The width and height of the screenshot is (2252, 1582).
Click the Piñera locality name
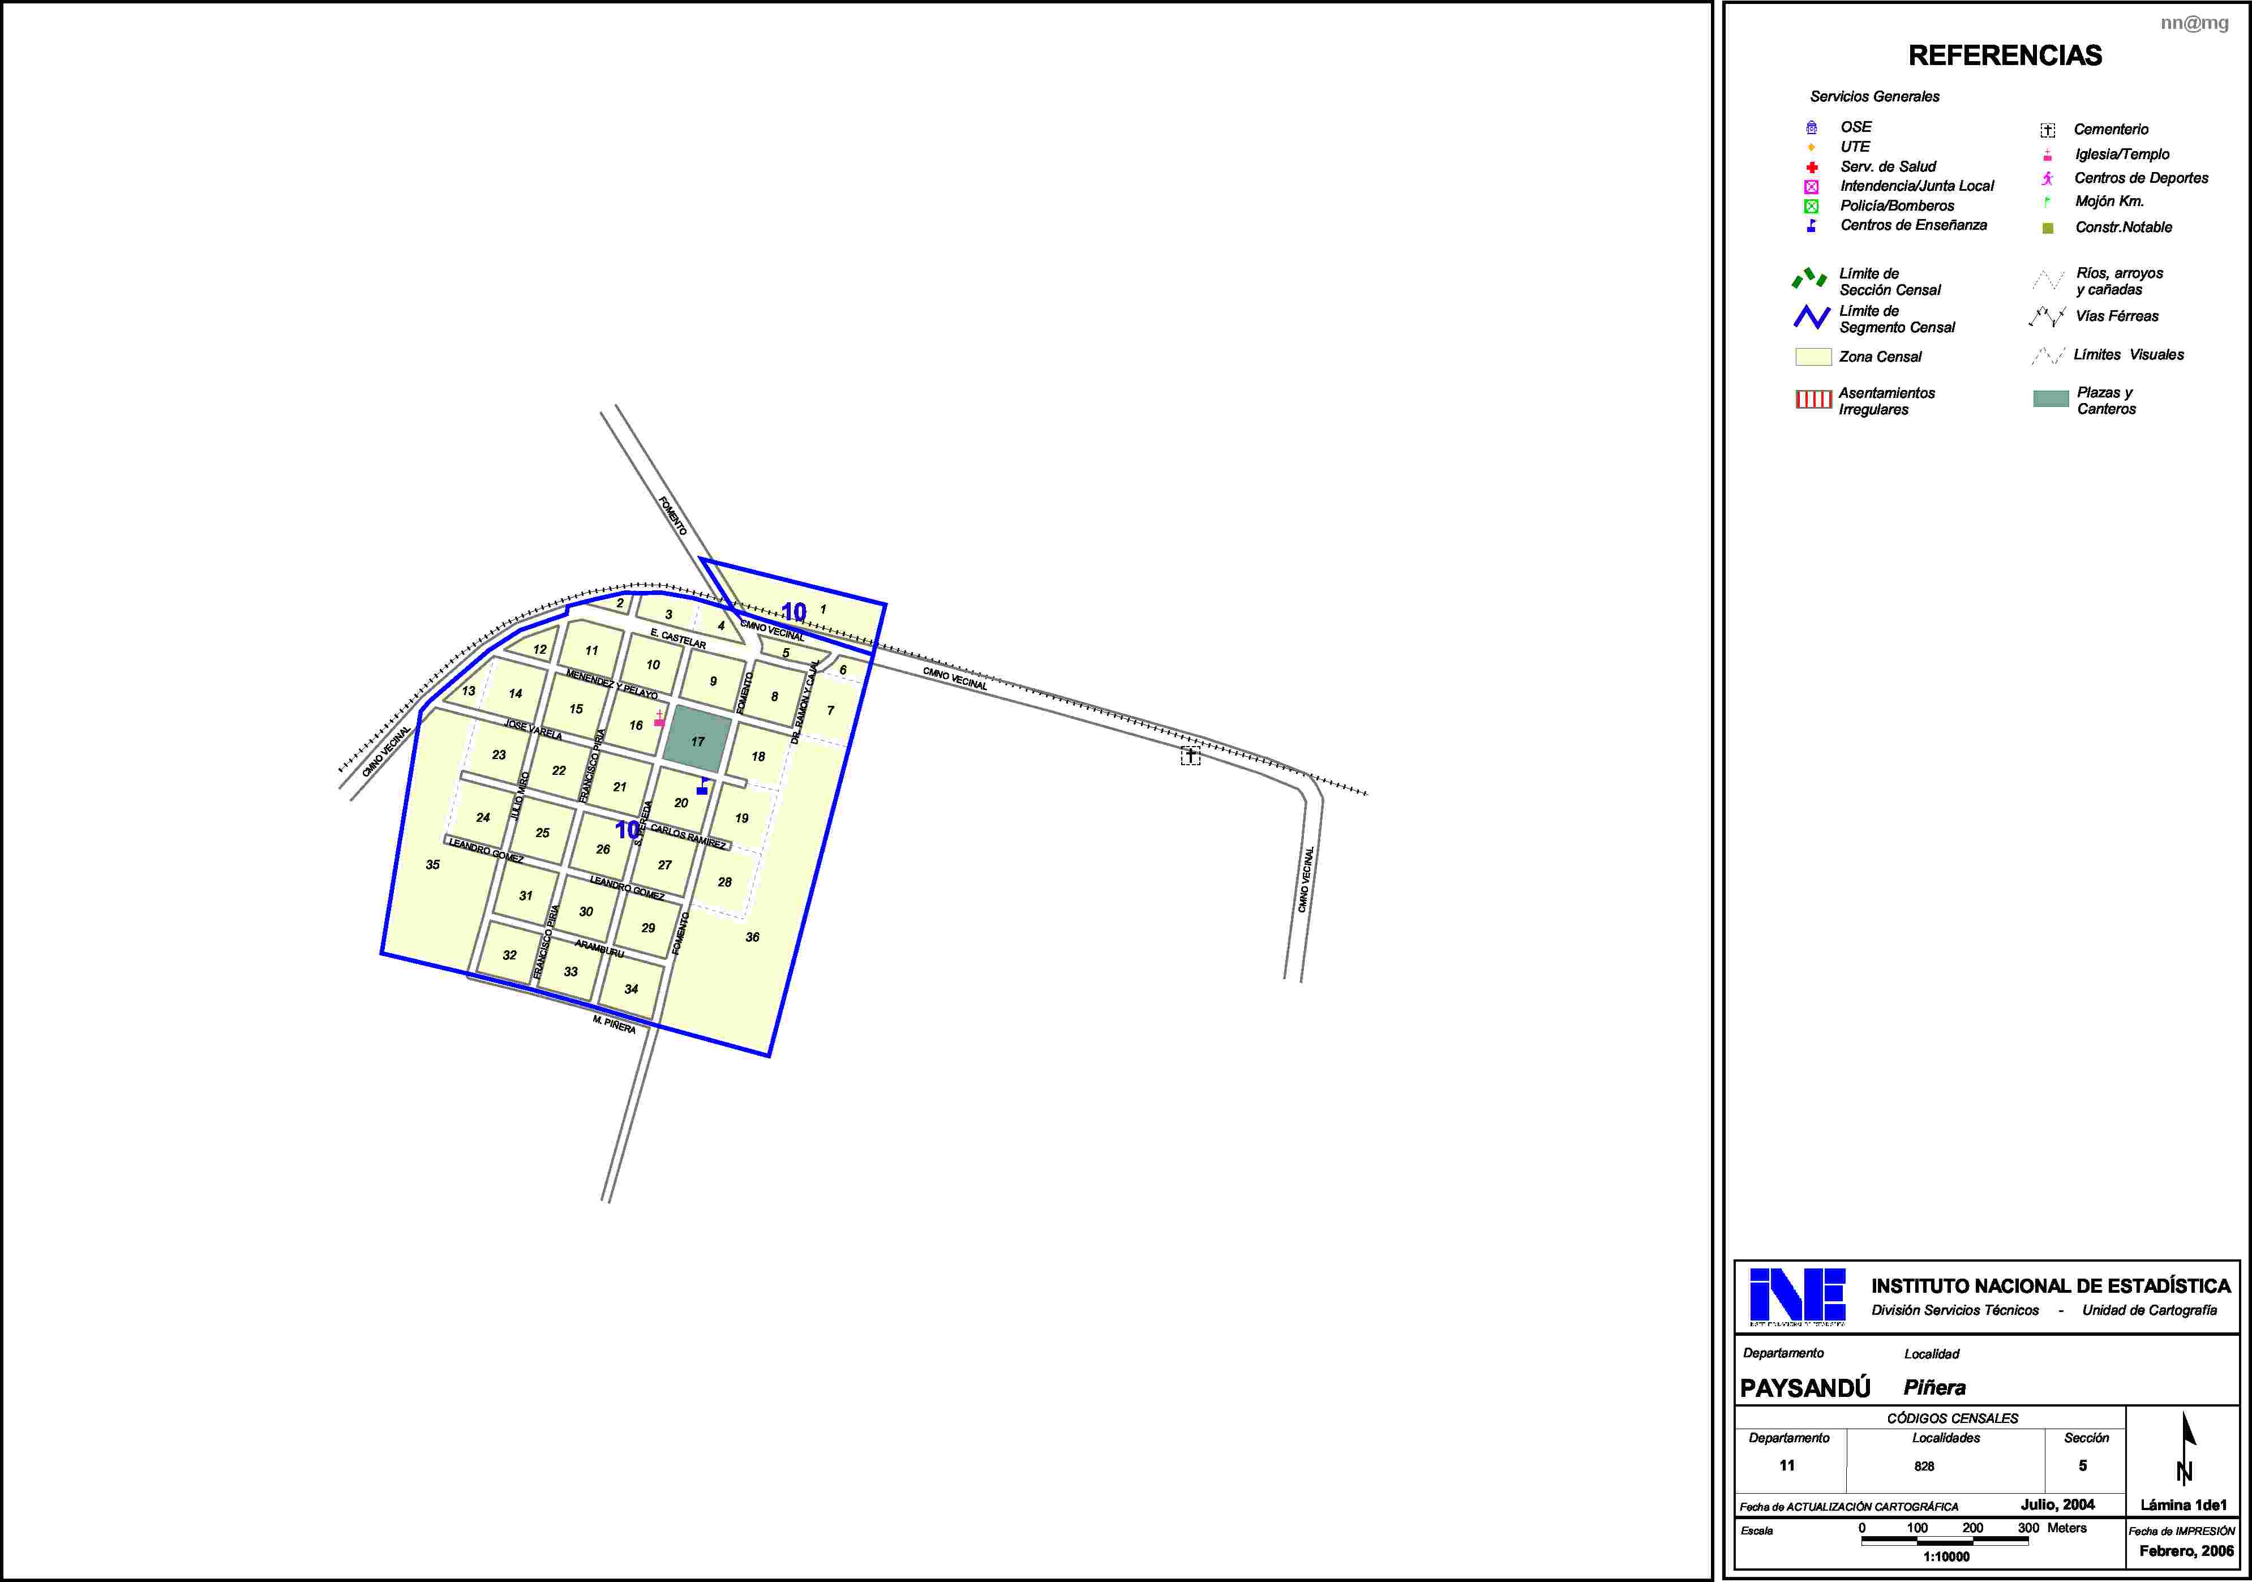pos(1934,1387)
